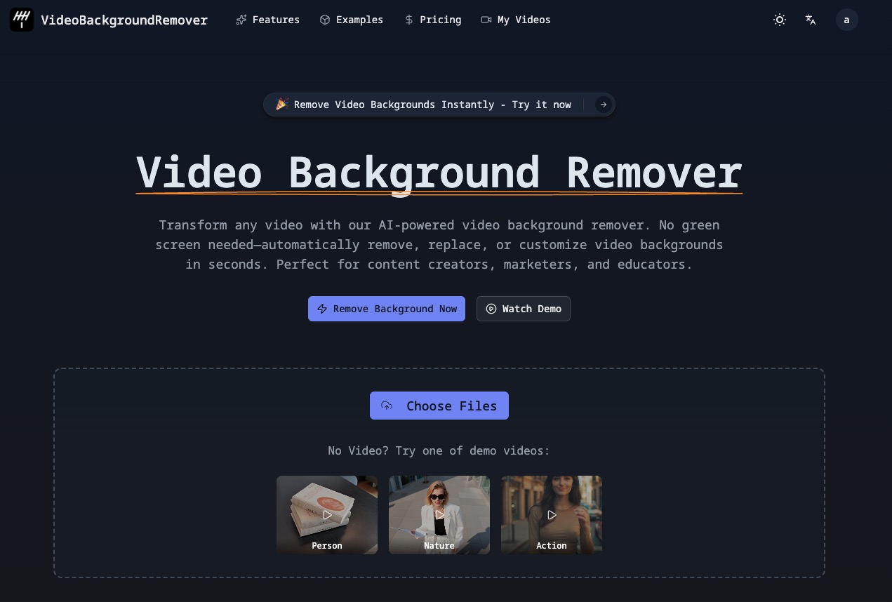Toggle light/dark theme sun icon

(779, 20)
